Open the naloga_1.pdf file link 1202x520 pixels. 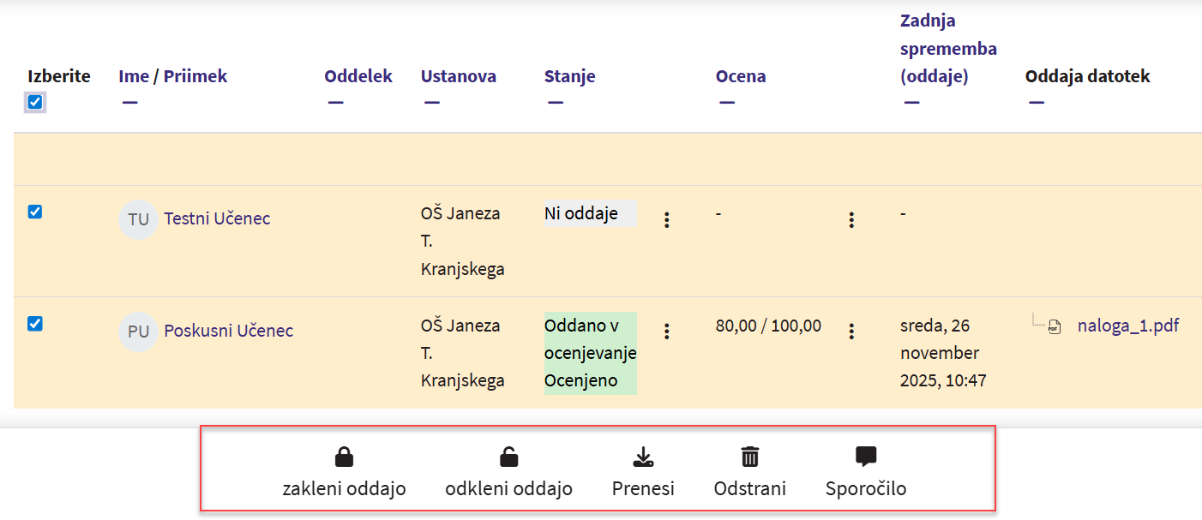pos(1127,326)
